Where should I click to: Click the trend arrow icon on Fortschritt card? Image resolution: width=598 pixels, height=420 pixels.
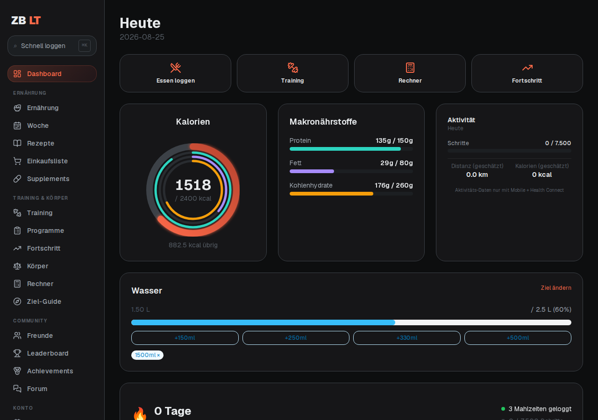(x=527, y=68)
